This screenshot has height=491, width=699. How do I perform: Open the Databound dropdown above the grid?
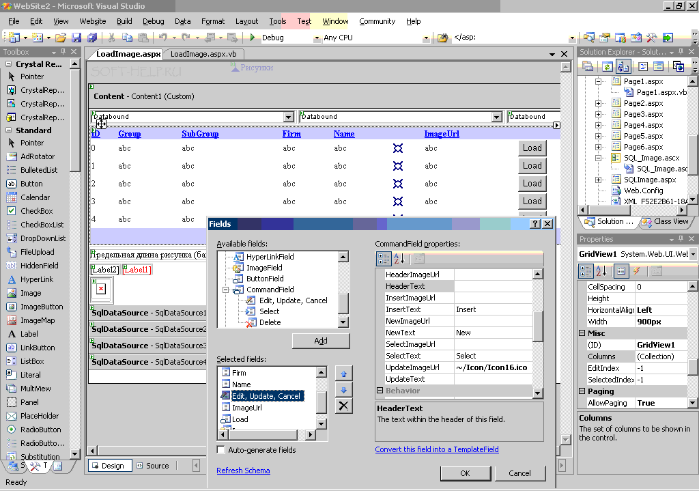[289, 117]
